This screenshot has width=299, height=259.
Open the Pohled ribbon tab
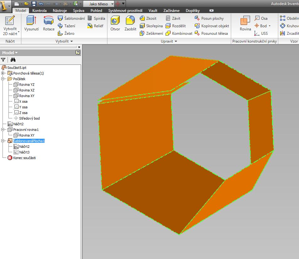click(x=96, y=11)
